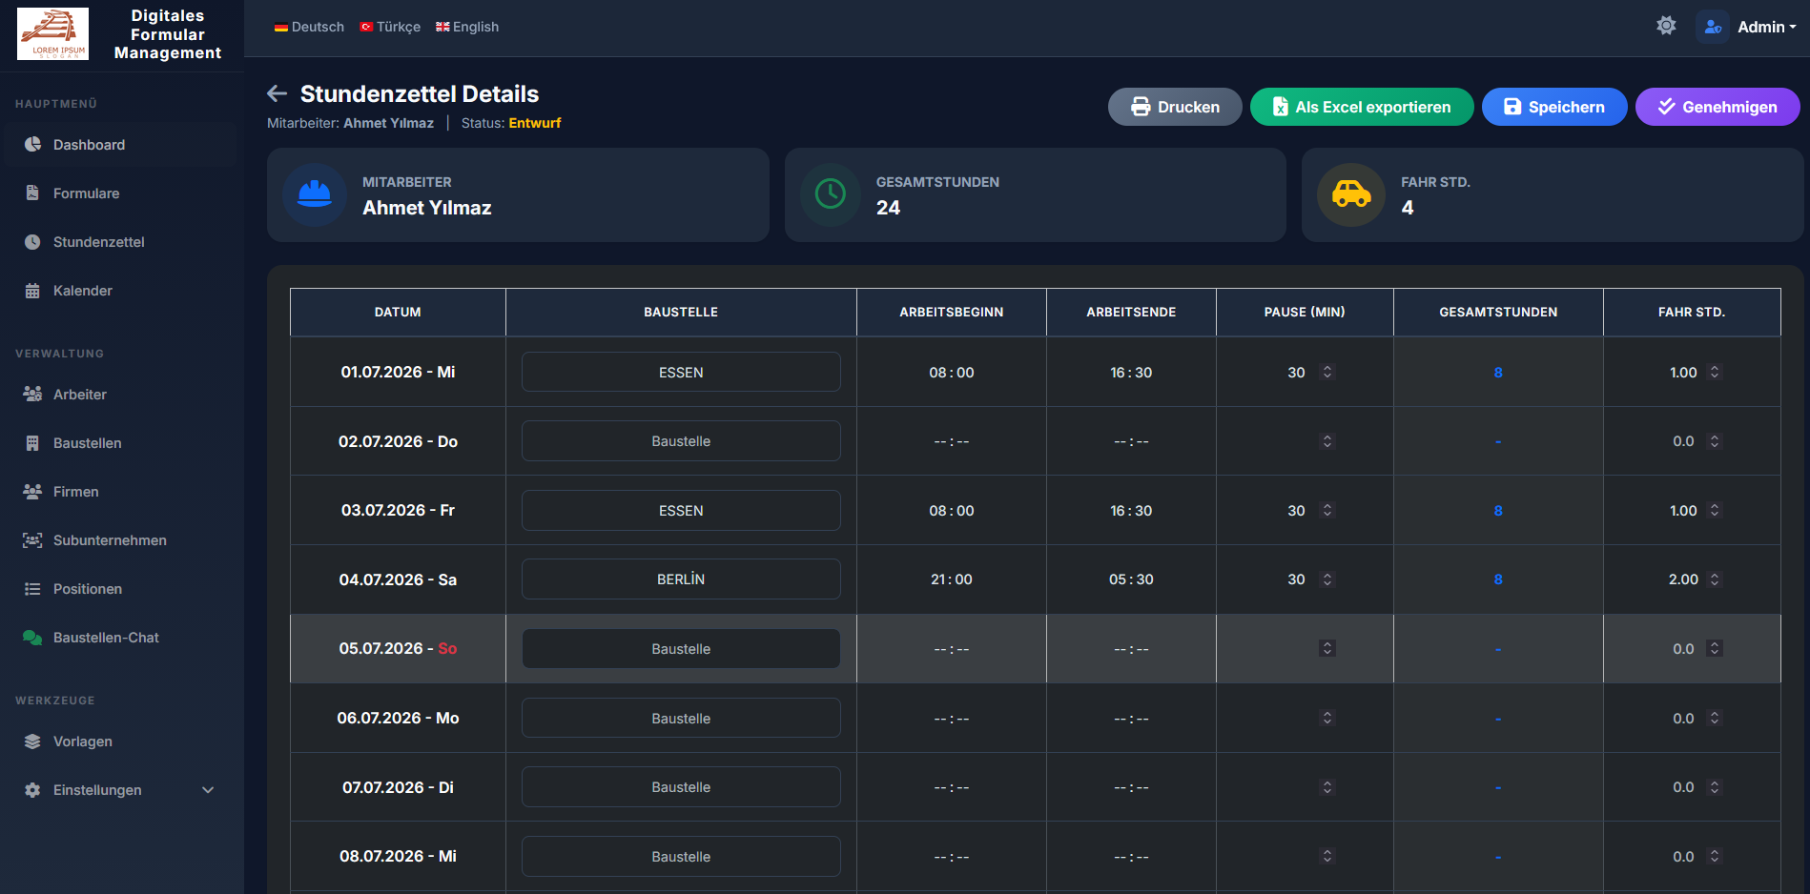Open Baustellen-Chat menu item
Image resolution: width=1810 pixels, height=894 pixels.
tap(120, 637)
